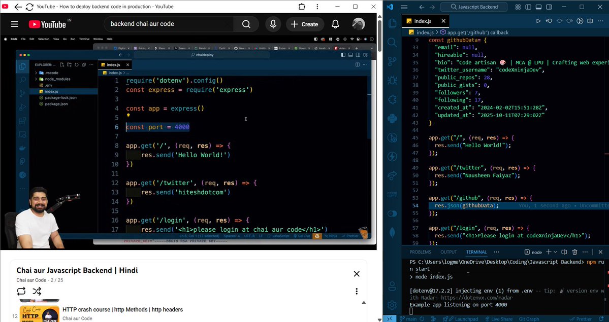
Task: Close the terminal panel
Action: [600, 252]
